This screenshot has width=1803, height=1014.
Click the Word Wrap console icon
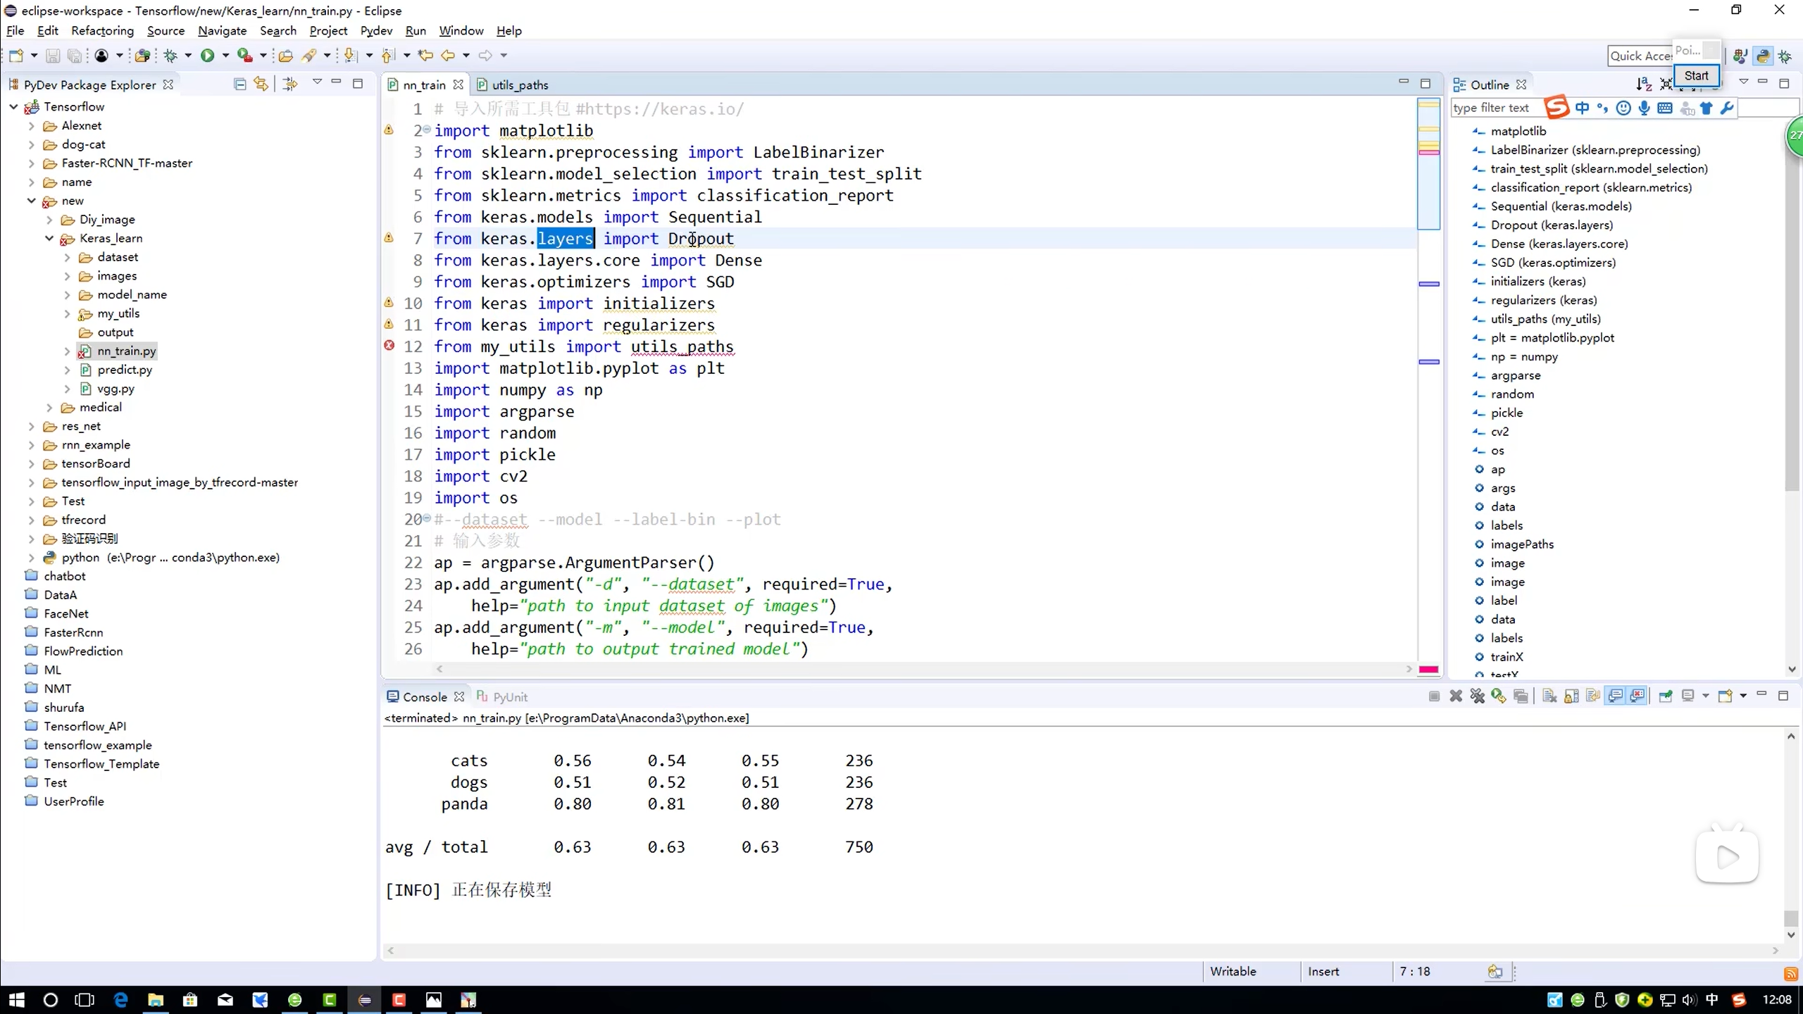point(1592,696)
